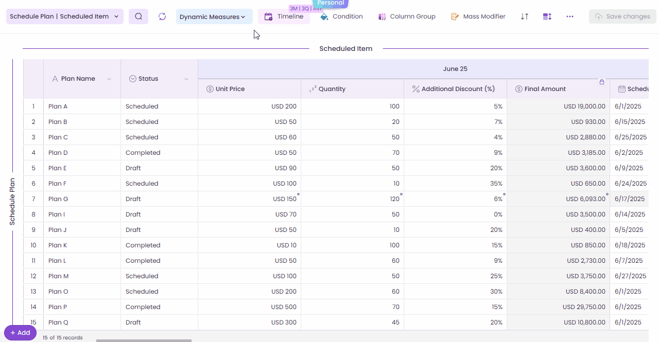Open the Dynamic Measures dropdown
Image resolution: width=659 pixels, height=342 pixels.
[x=213, y=16]
